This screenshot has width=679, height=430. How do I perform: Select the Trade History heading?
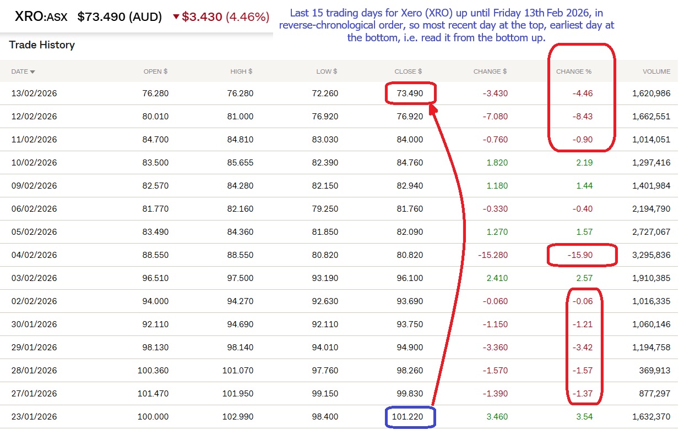[x=42, y=45]
